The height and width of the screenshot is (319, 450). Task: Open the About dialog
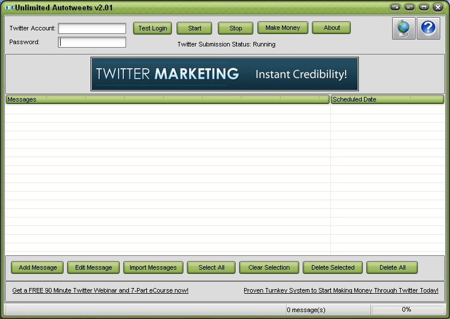coord(331,28)
